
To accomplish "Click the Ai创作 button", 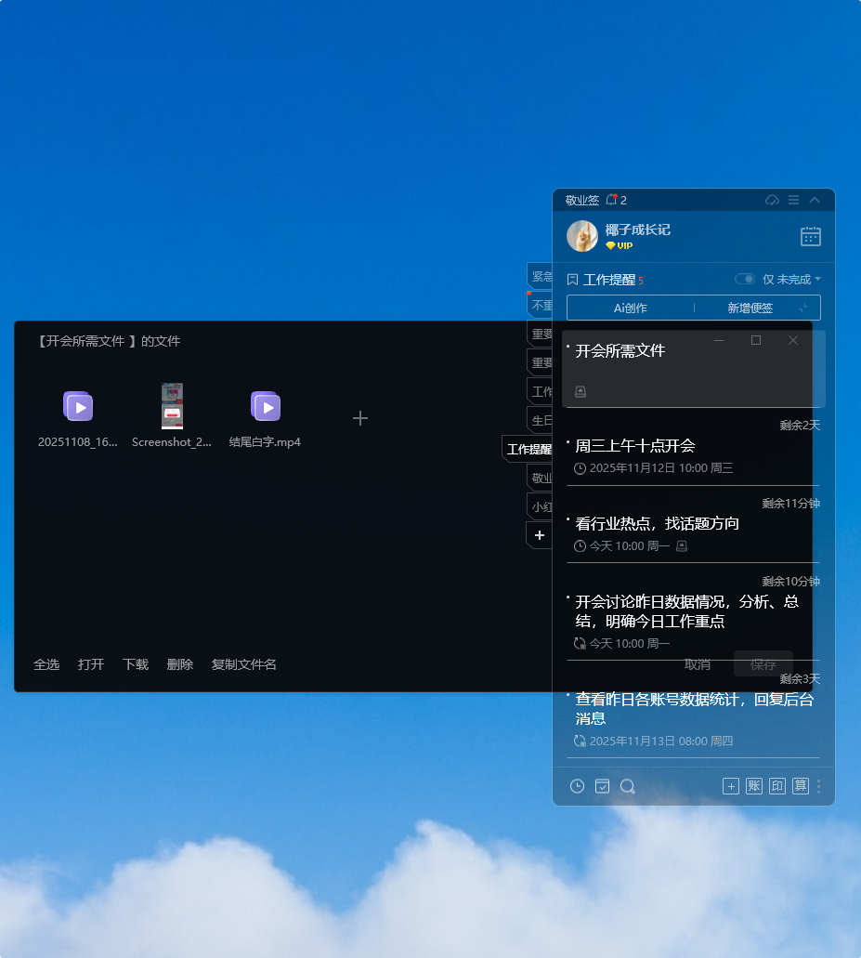I will 630,308.
